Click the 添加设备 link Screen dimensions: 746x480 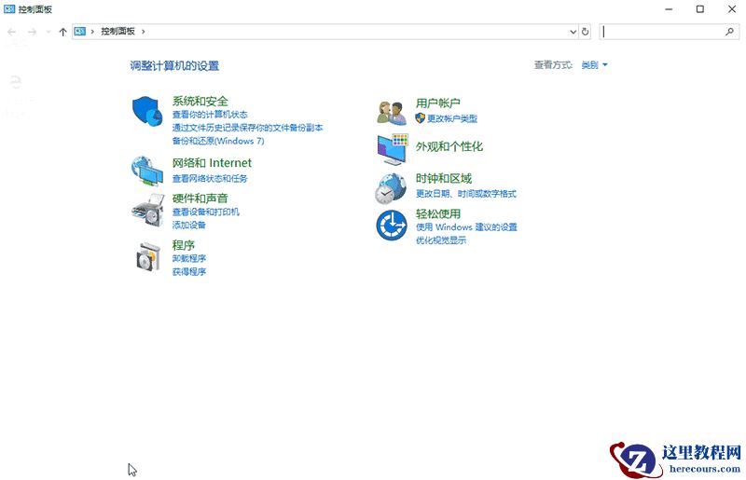point(189,225)
